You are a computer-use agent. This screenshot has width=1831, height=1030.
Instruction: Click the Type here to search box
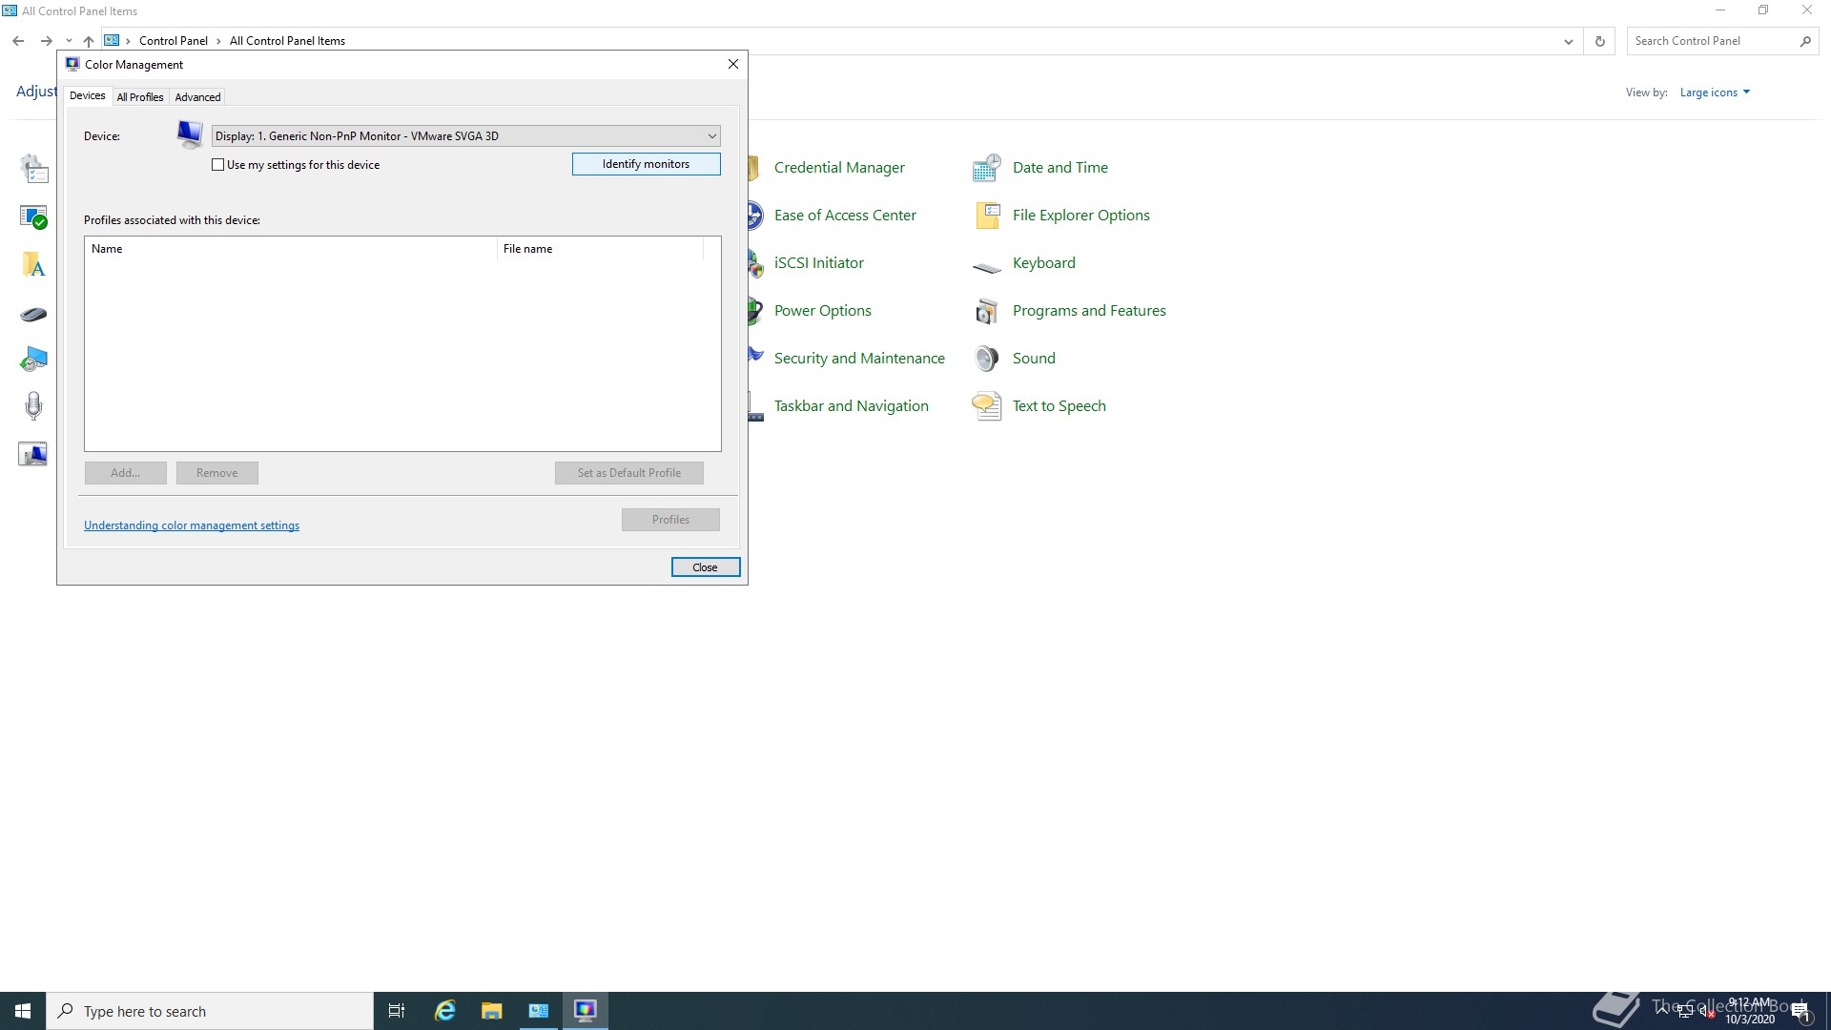coord(210,1011)
